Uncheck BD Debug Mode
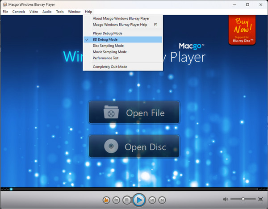Image resolution: width=268 pixels, height=209 pixels. [123, 39]
